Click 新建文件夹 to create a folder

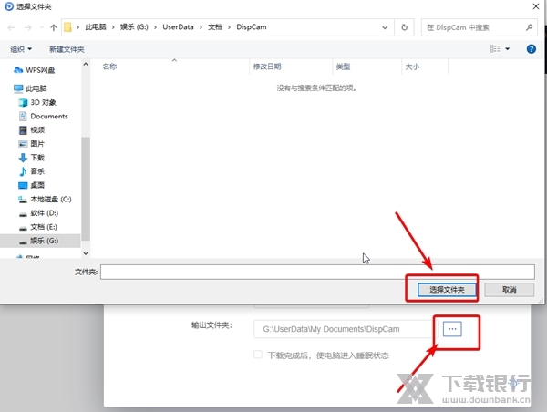pos(67,49)
